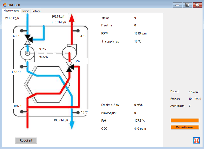Click the 1890 rpm value
The width and height of the screenshot is (204, 149).
141,34
